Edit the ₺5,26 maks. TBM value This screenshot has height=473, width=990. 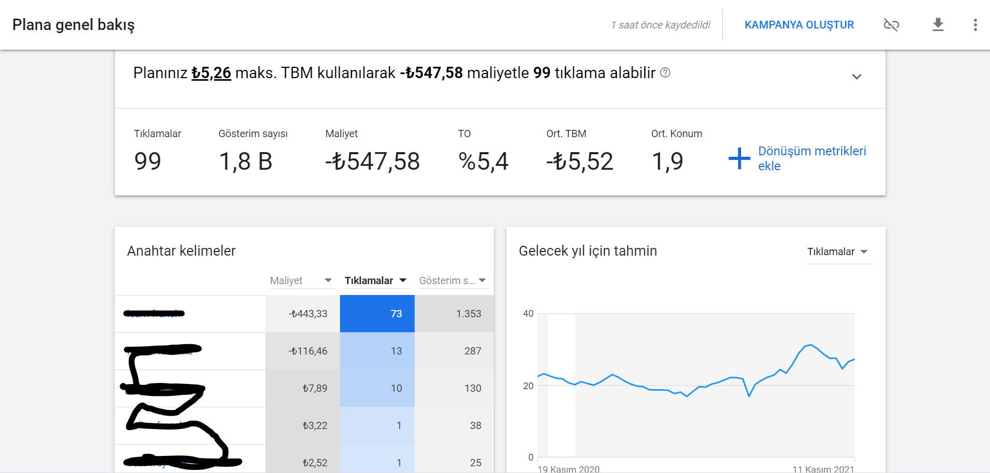211,73
